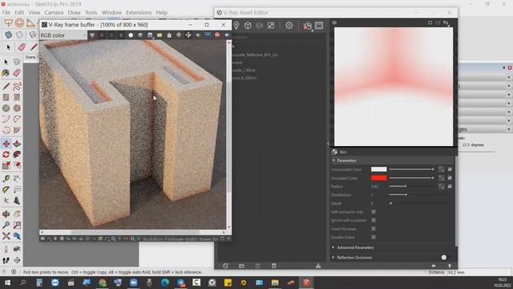Click the Unoccluded Color texture slot button
This screenshot has height=289, width=513.
(442, 169)
